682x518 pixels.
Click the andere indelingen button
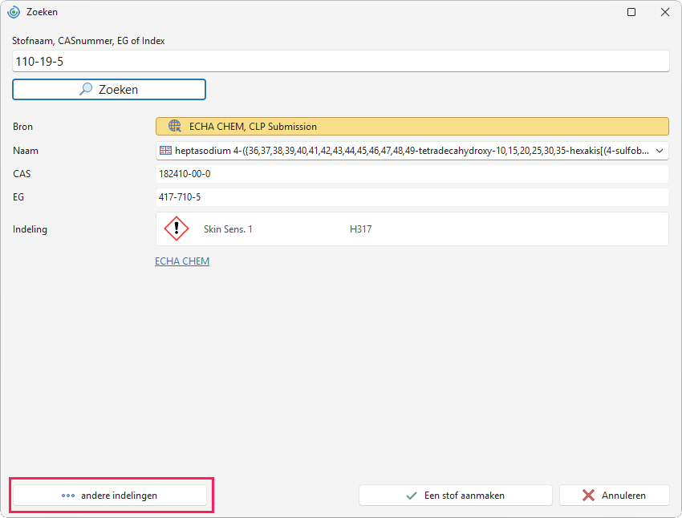tap(110, 496)
